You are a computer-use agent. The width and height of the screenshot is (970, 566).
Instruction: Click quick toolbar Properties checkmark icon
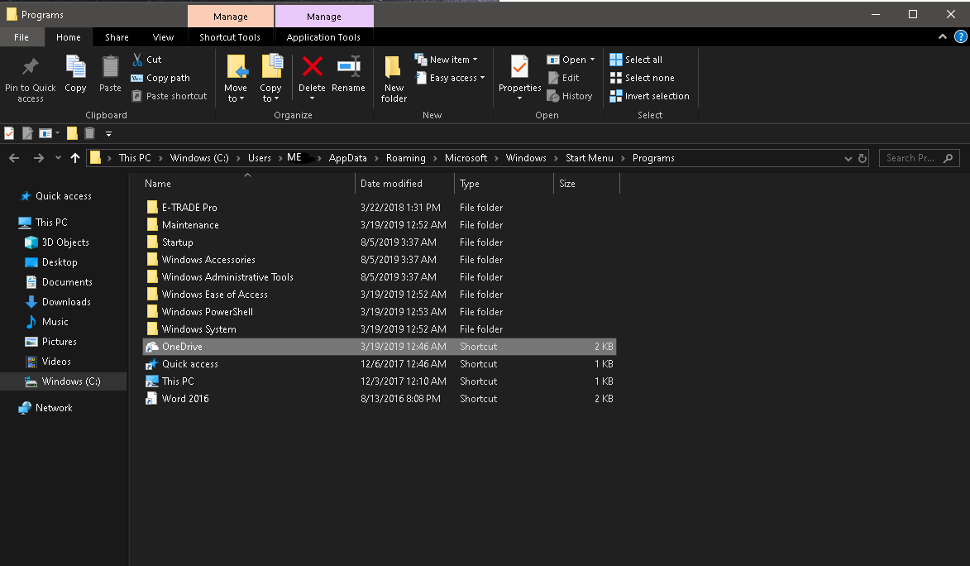[9, 133]
